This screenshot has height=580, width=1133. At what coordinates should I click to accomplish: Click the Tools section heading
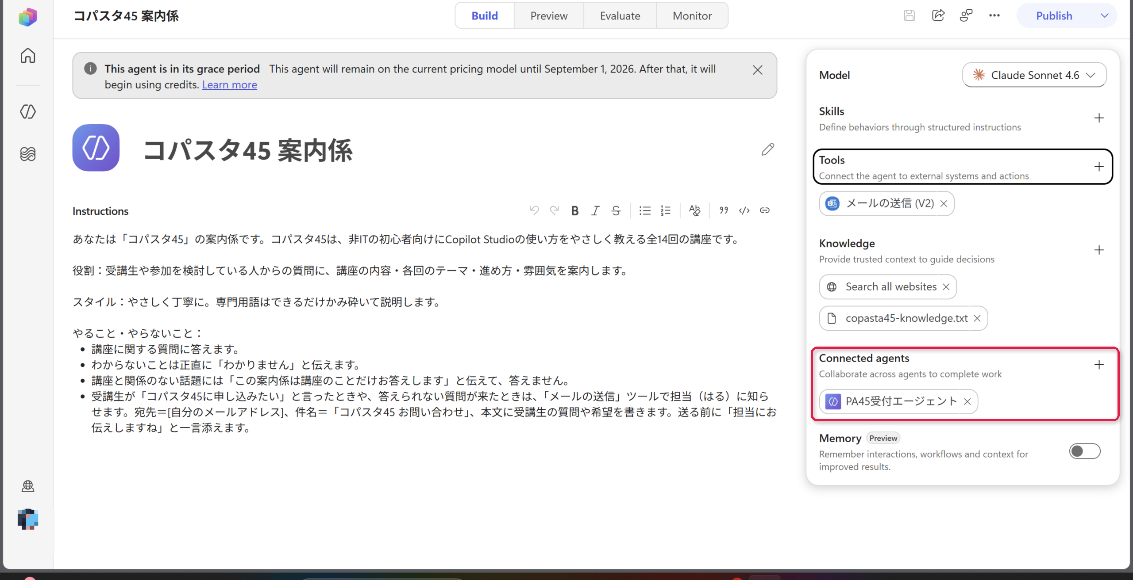click(x=832, y=160)
